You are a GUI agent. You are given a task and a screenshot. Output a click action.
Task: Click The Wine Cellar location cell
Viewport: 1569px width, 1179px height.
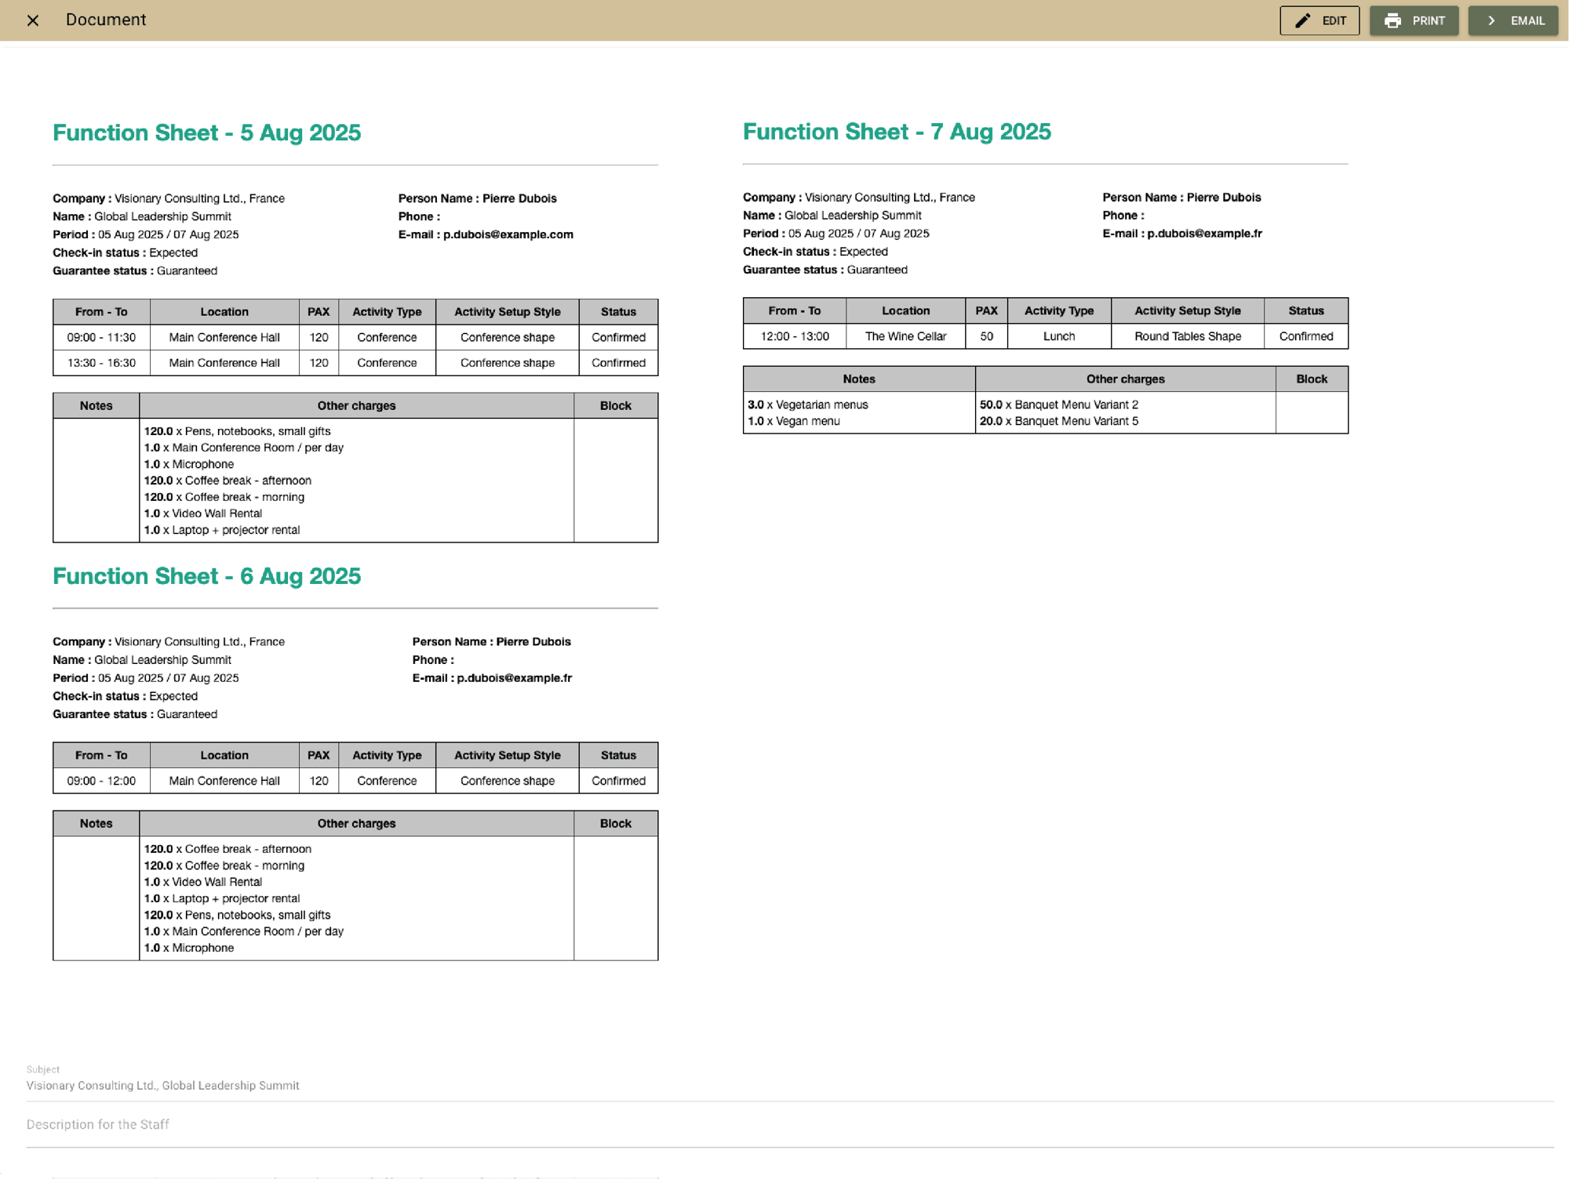click(x=905, y=336)
